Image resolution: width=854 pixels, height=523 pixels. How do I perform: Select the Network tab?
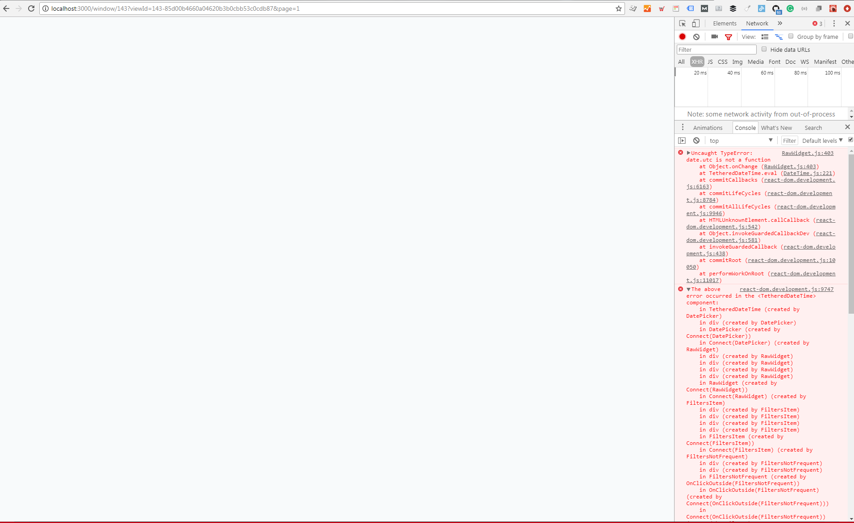[x=757, y=23]
